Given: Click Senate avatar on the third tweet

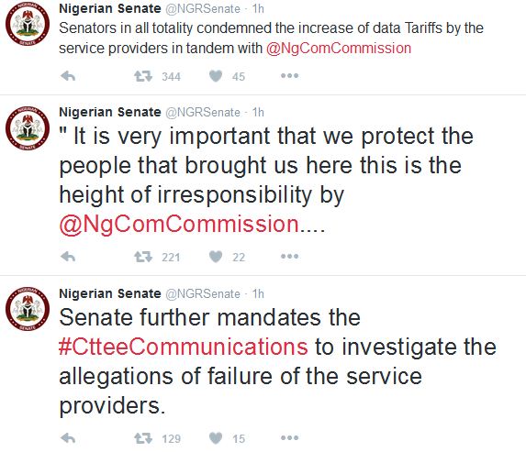Looking at the screenshot, I should [28, 309].
